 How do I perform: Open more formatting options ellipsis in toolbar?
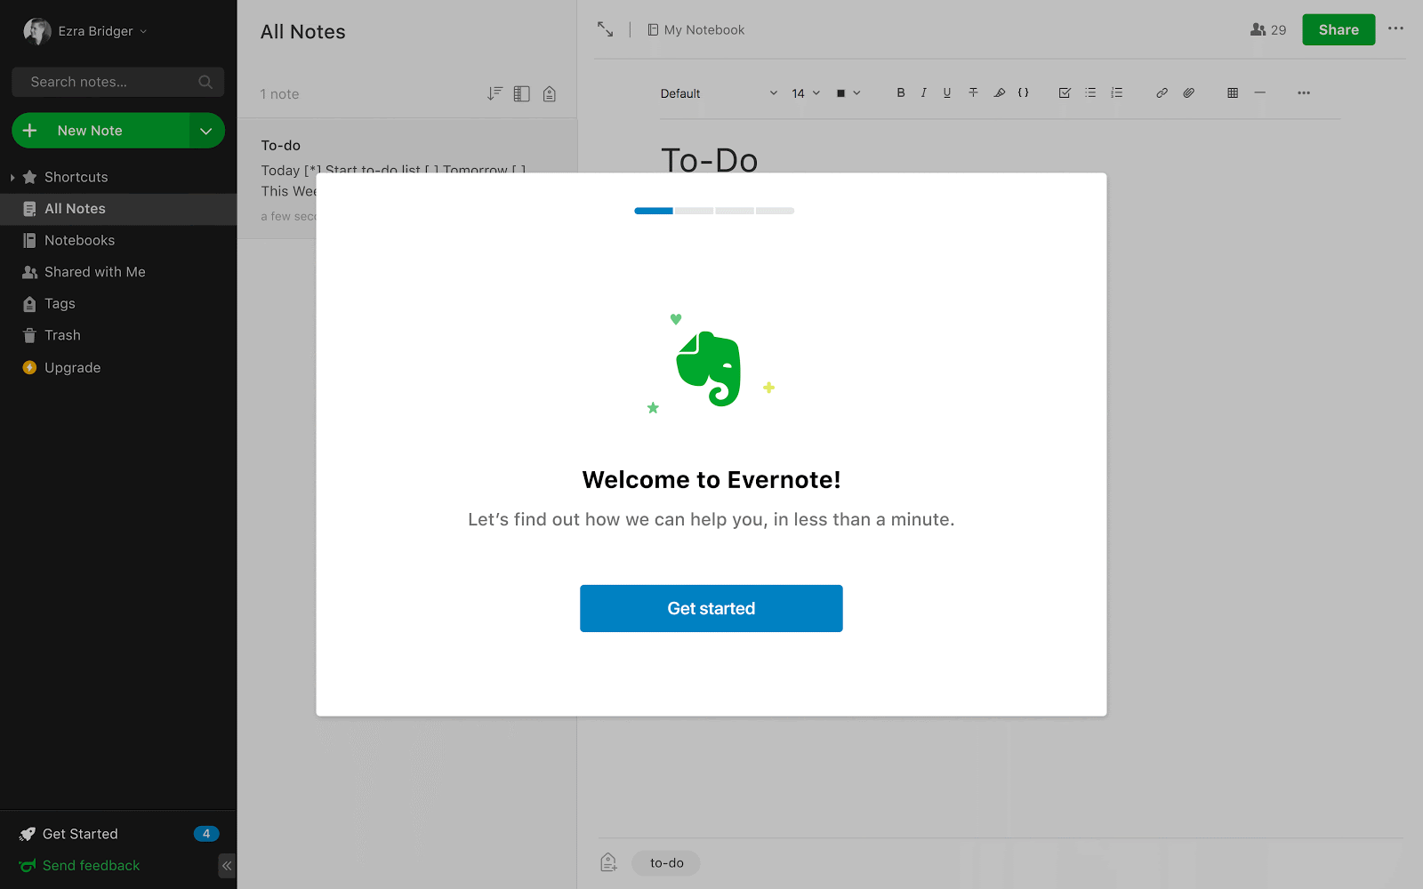1304,92
